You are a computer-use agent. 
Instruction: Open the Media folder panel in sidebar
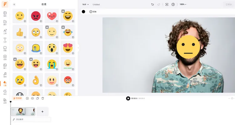5,23
